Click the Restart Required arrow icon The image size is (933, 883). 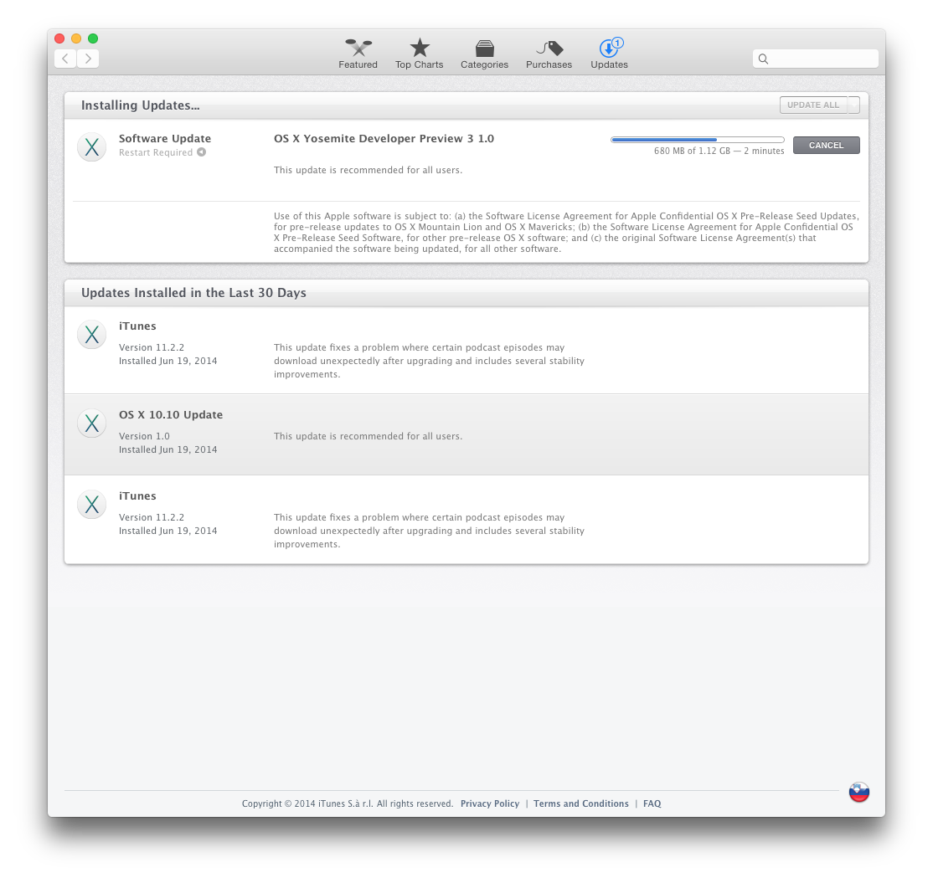[202, 152]
